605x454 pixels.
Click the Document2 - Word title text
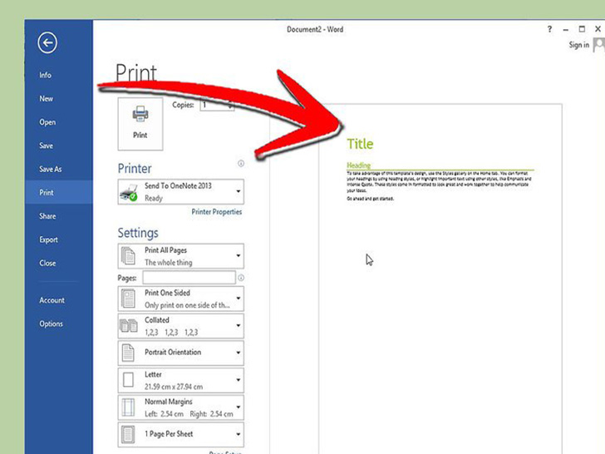coord(315,29)
